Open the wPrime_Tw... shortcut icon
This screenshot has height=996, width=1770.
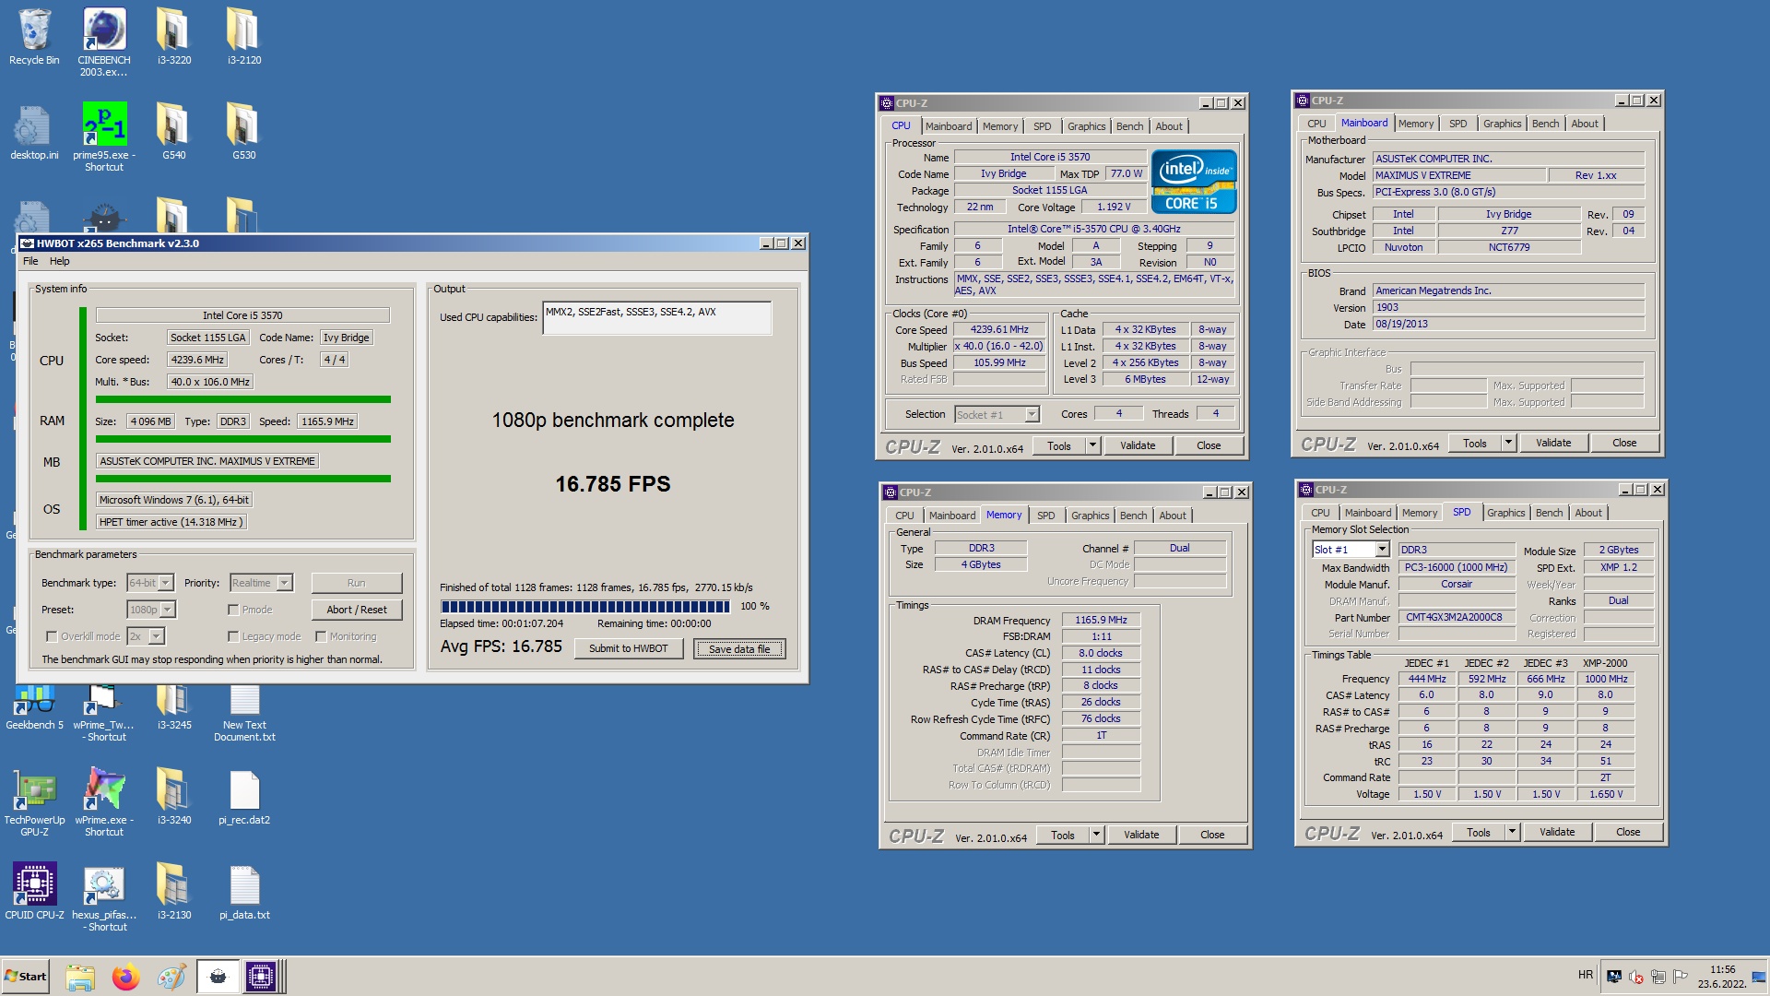(x=104, y=712)
